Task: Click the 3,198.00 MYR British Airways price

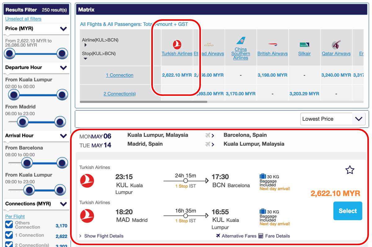Action: point(272,75)
